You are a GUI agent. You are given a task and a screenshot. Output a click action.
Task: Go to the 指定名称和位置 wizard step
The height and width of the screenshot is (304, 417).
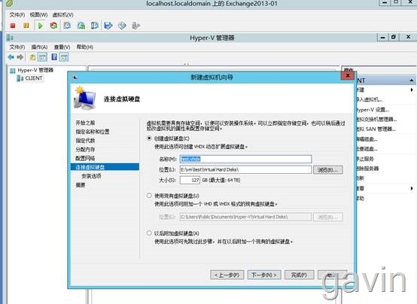pos(93,132)
